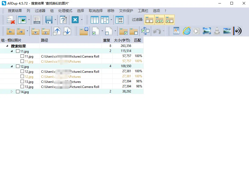The width and height of the screenshot is (249, 174).
Task: Sort by 匹配 column header
Action: (138, 40)
